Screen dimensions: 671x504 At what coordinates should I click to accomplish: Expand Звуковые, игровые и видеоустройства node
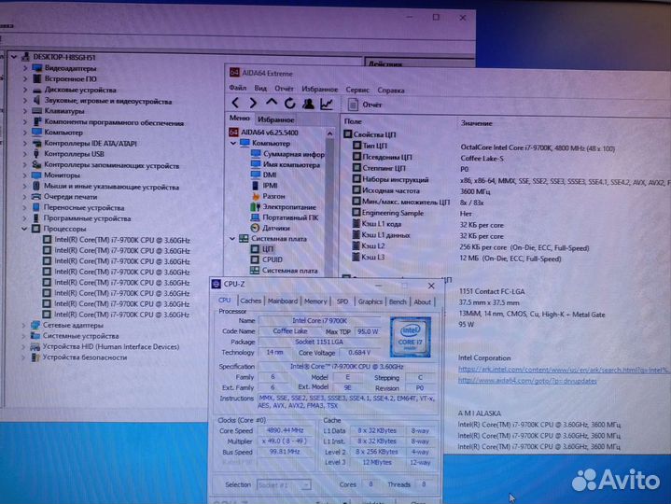pyautogui.click(x=25, y=100)
